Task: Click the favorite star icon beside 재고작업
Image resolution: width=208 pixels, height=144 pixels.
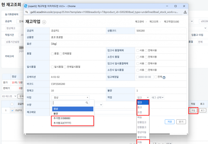Action: coord(44,22)
